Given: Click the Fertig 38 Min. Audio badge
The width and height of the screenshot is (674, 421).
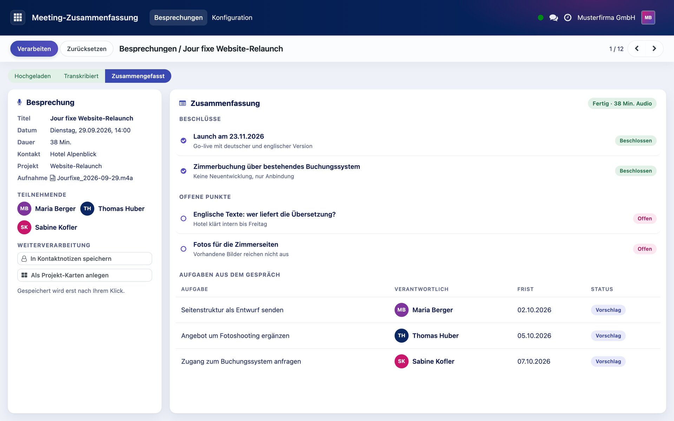Looking at the screenshot, I should tap(622, 103).
